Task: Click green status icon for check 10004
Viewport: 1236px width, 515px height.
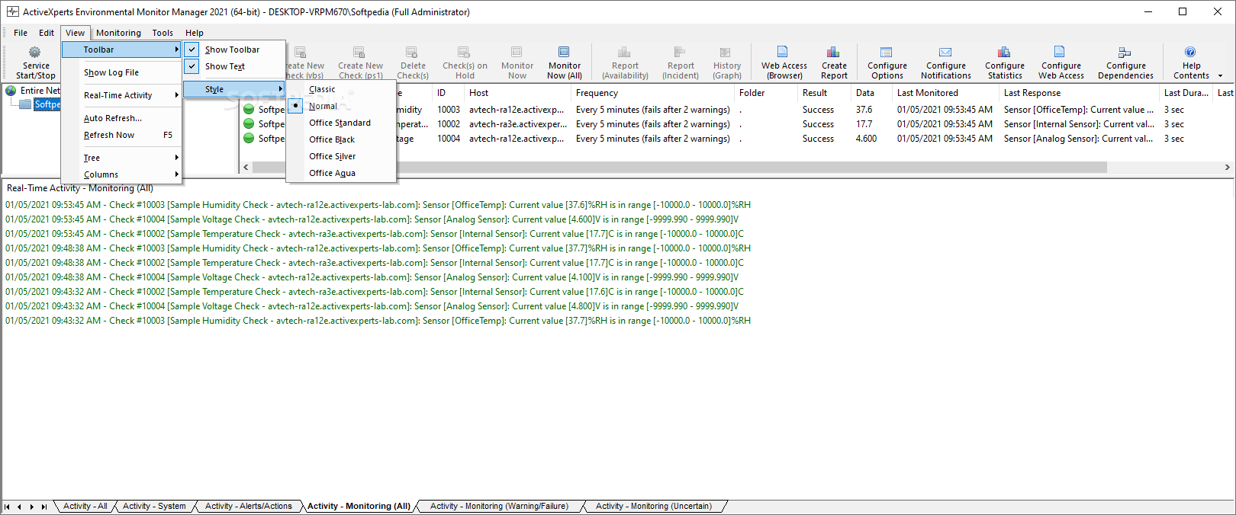Action: pyautogui.click(x=249, y=139)
